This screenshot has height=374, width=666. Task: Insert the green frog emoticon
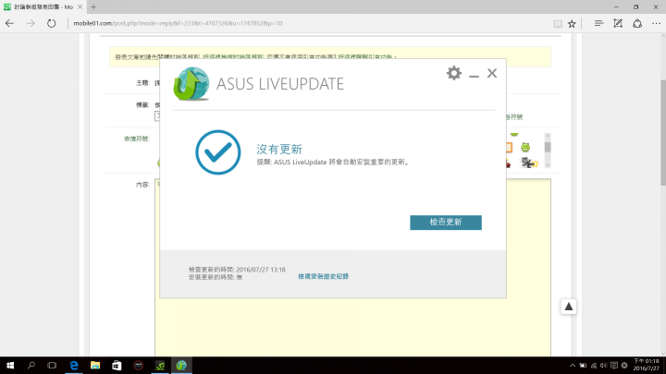[525, 147]
